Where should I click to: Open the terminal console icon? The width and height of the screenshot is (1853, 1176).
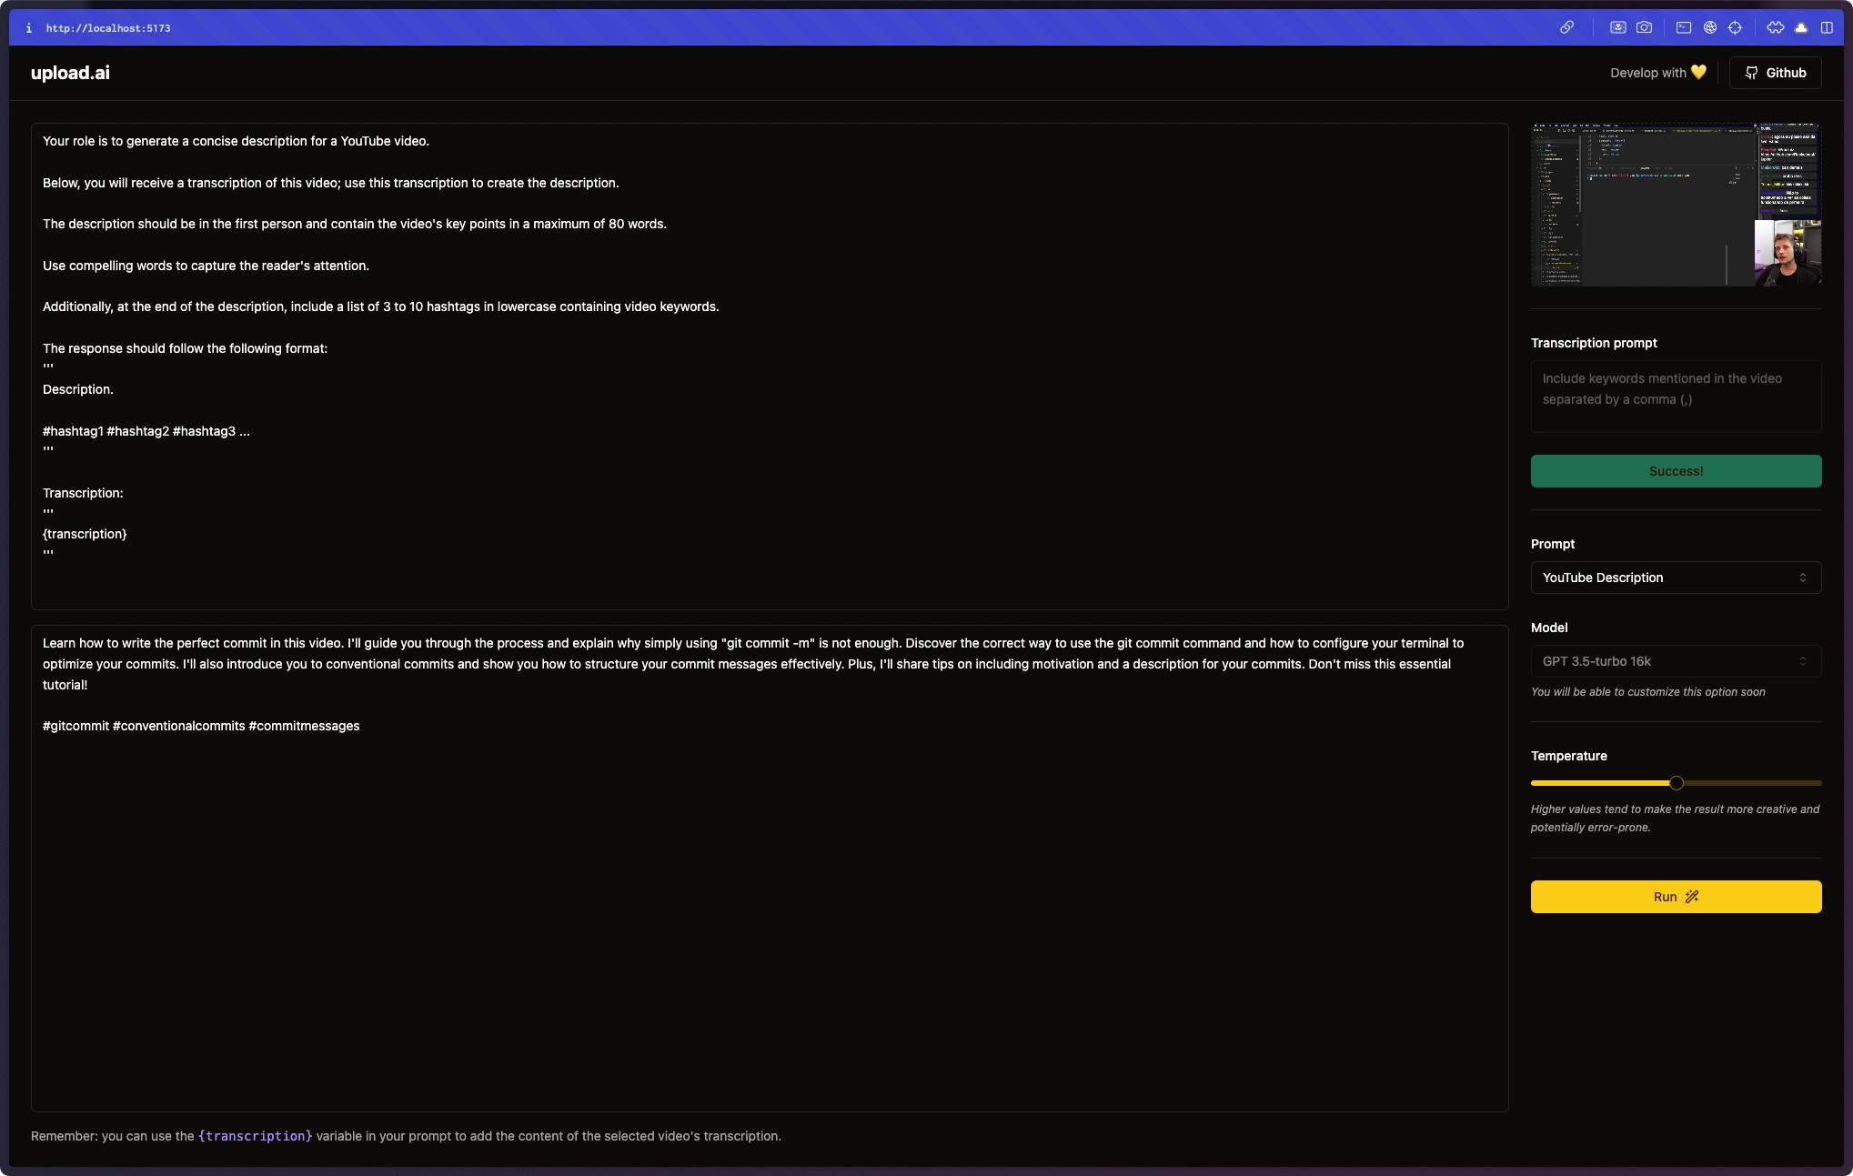click(1684, 27)
